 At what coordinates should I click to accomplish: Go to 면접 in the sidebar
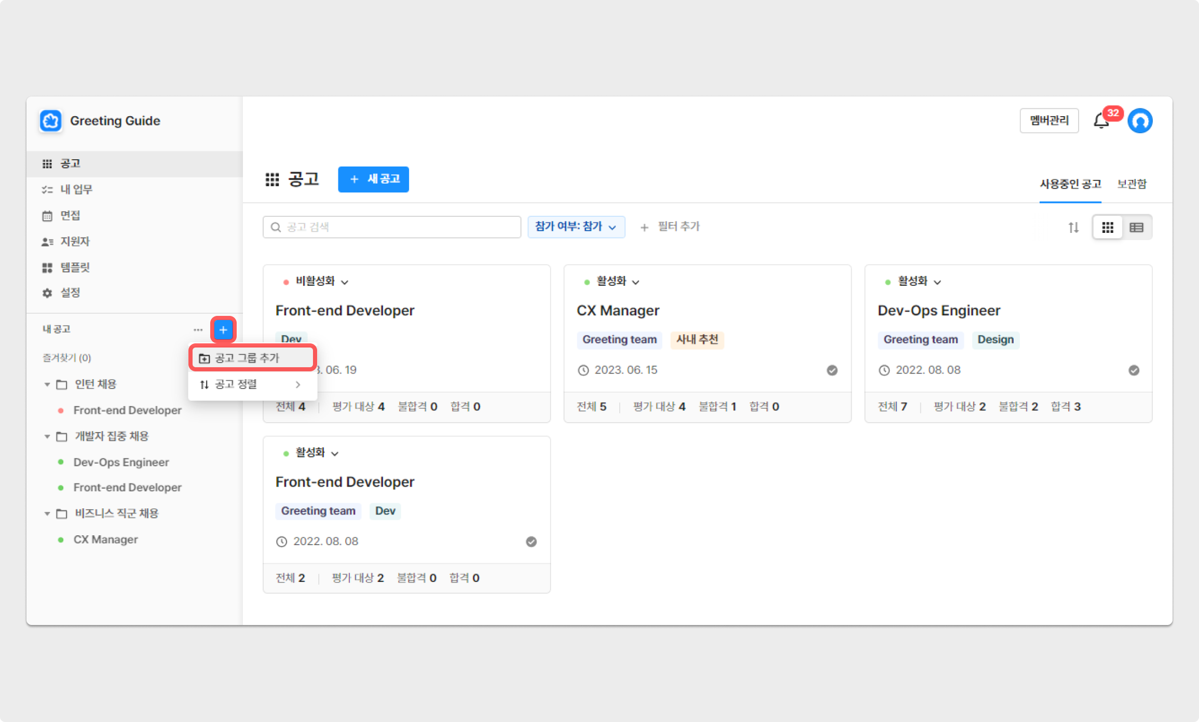tap(70, 215)
